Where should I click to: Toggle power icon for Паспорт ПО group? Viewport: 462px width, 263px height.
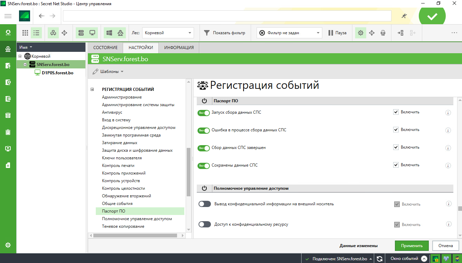204,101
